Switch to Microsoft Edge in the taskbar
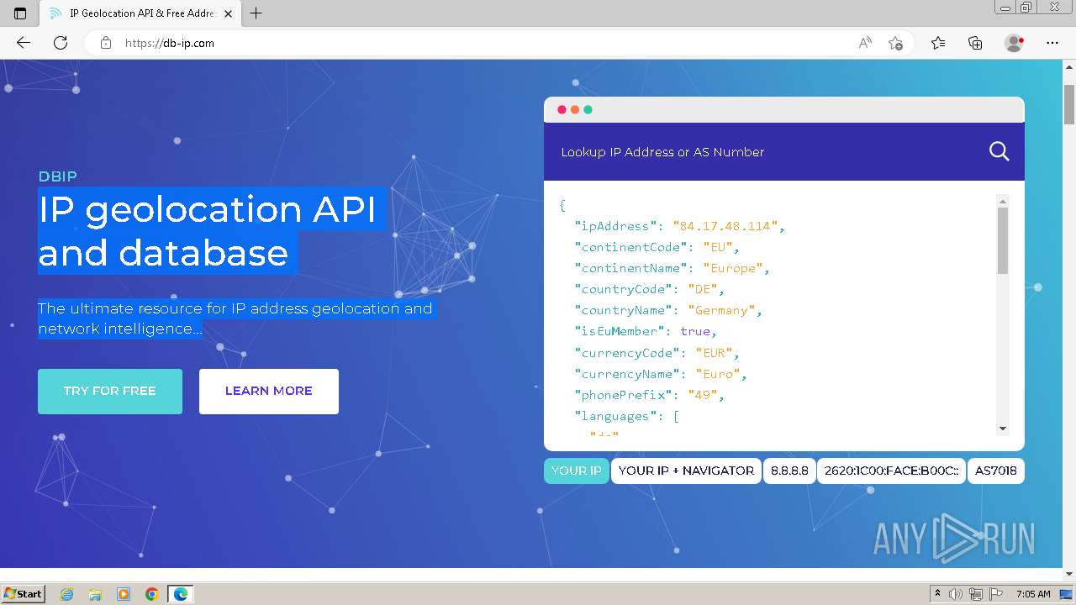The width and height of the screenshot is (1076, 605). coord(181,594)
